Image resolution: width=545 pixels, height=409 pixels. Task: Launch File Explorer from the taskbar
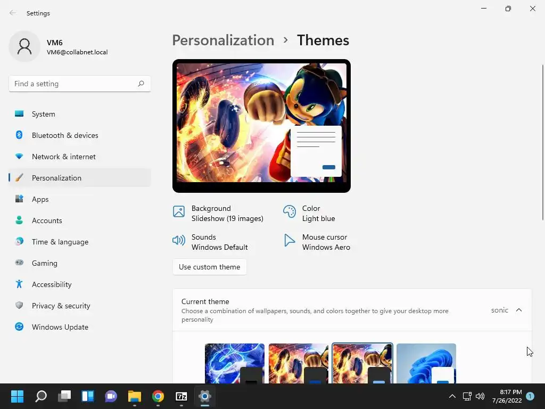pos(135,396)
